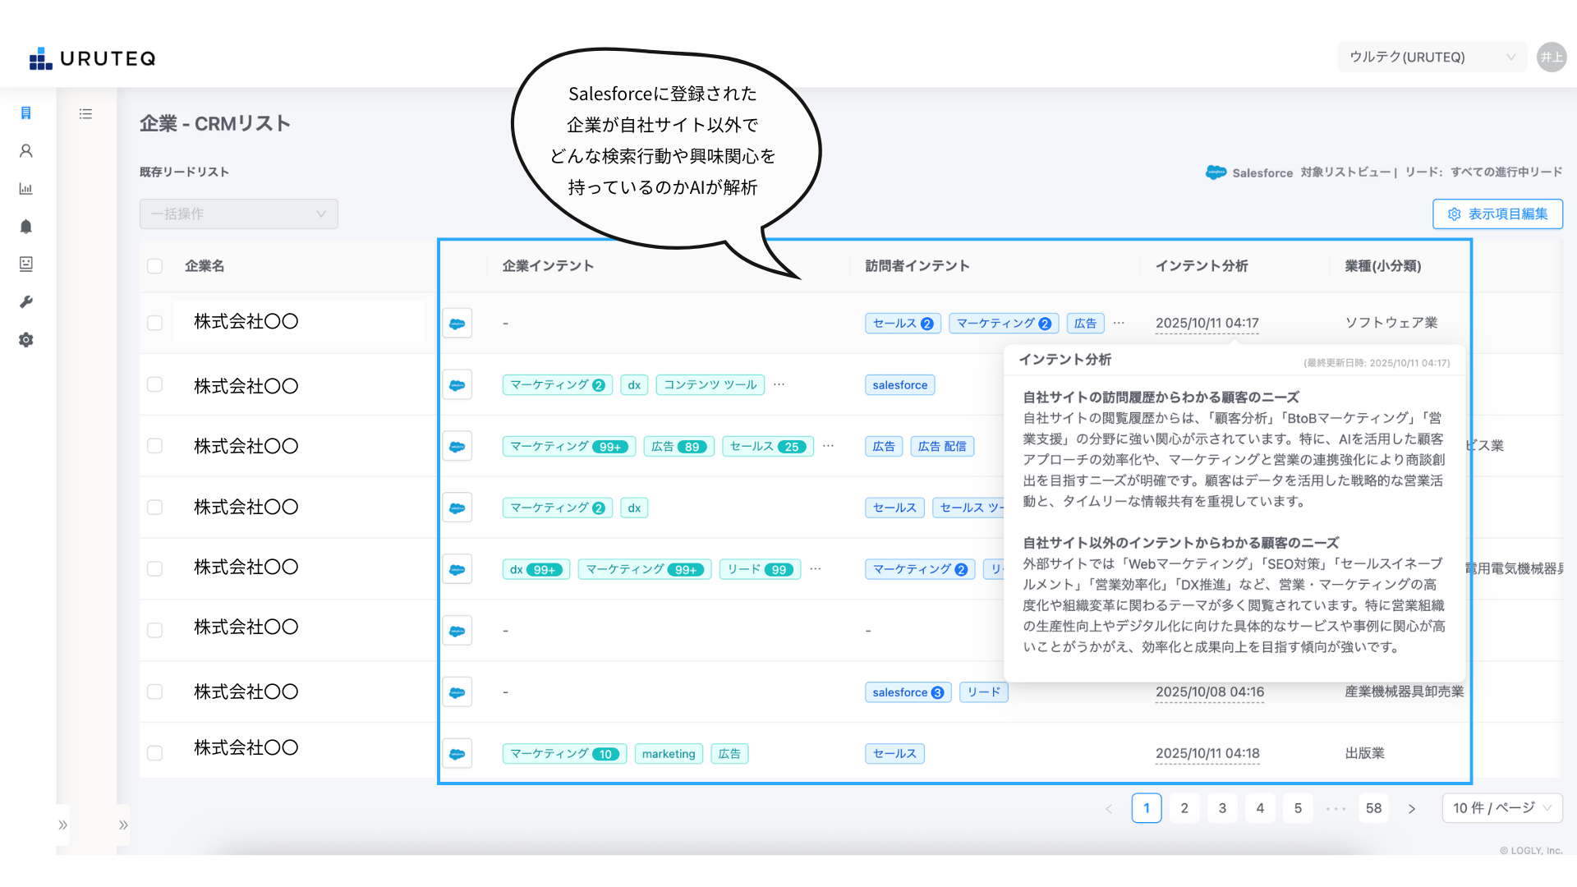Viewport: 1577px width, 887px height.
Task: Open the gear settings sidebar icon
Action: [x=26, y=340]
